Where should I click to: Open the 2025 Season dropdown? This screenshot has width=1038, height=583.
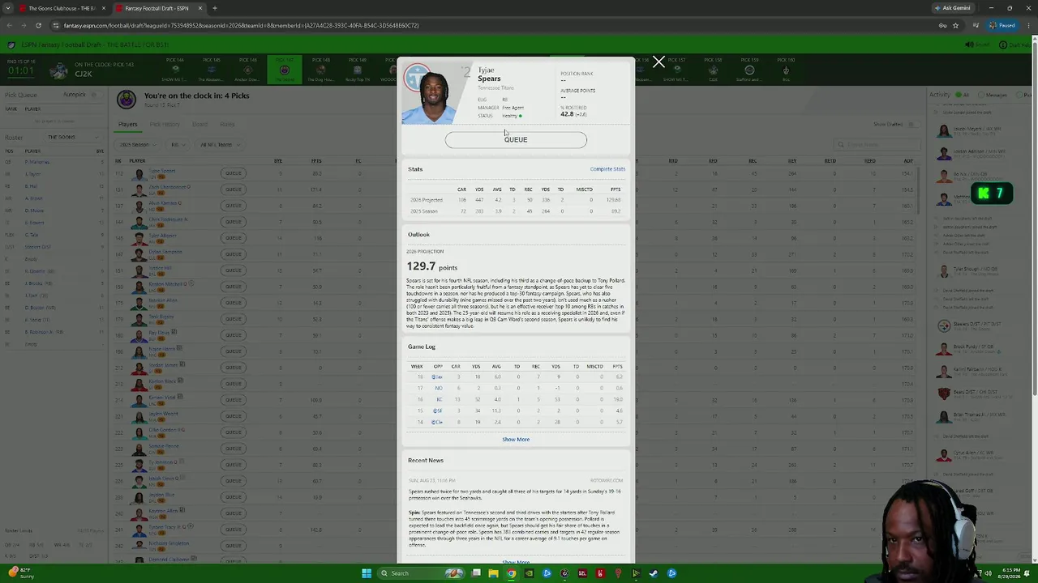(x=136, y=145)
